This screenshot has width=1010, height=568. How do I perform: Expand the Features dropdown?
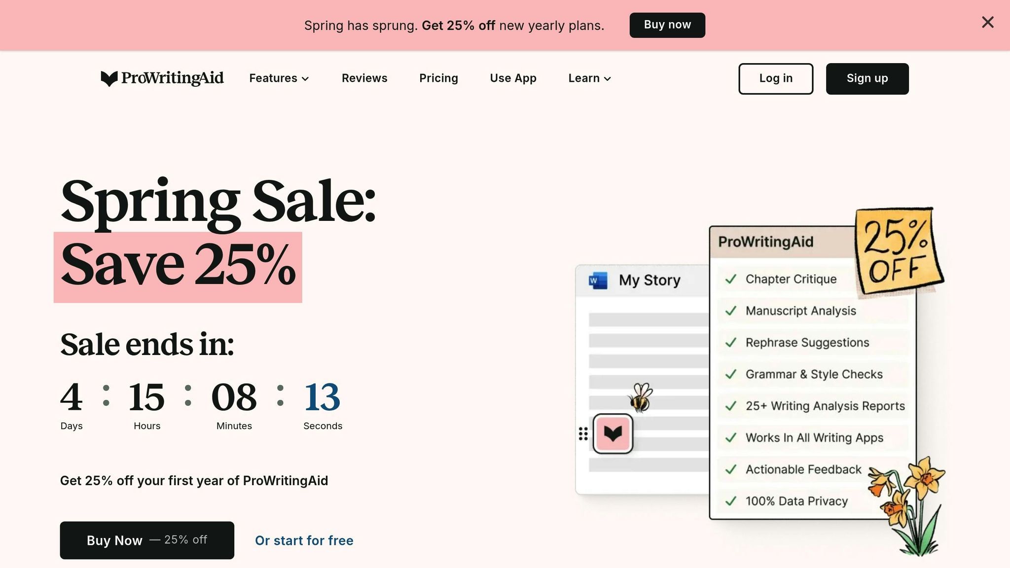(x=279, y=78)
